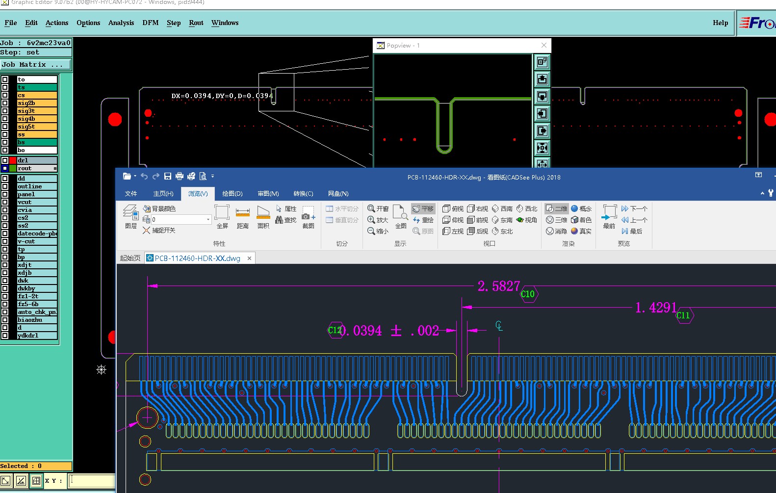The height and width of the screenshot is (493, 776).
Task: Switch to the 绘图(D) ribbon tab
Action: coord(232,194)
